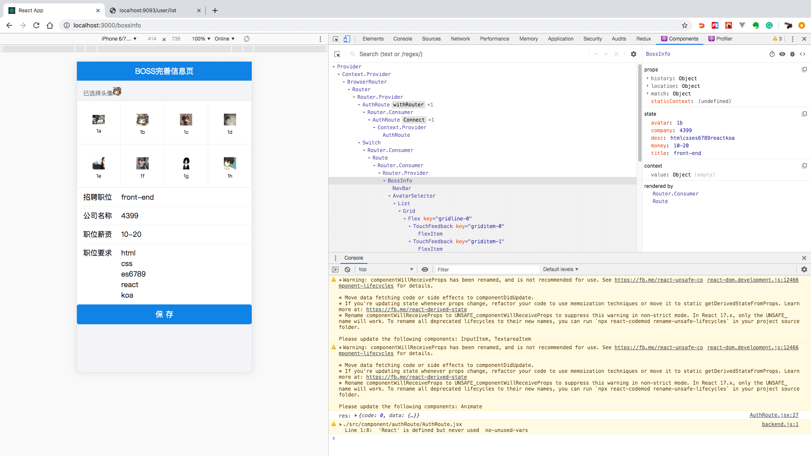Select the BossInfo tree node
The height and width of the screenshot is (456, 811).
[x=400, y=181]
